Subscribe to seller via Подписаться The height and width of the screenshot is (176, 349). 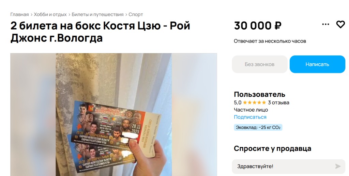[x=250, y=117]
